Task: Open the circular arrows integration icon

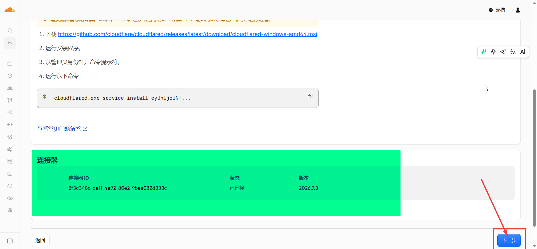Action: click(10, 186)
